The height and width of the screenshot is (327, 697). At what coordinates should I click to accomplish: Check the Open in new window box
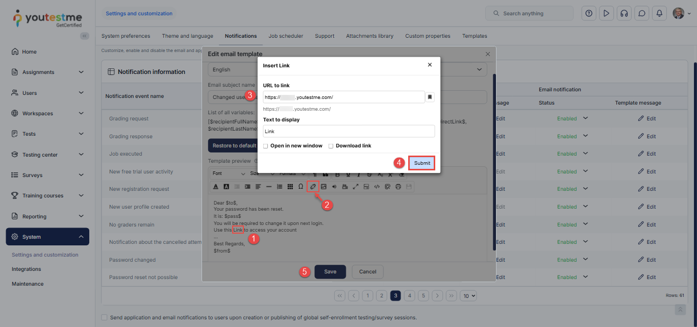(x=265, y=146)
